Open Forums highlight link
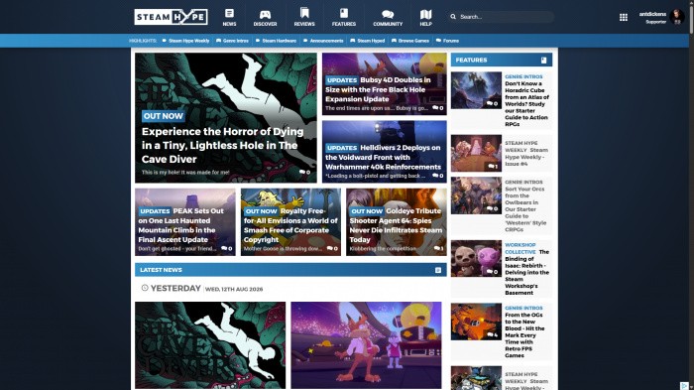 click(447, 41)
